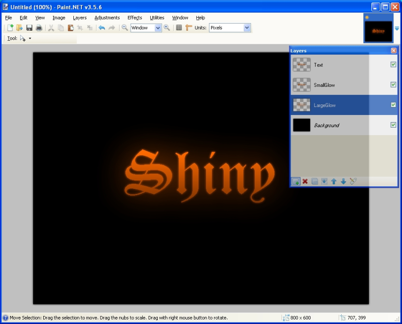402x324 pixels.
Task: Uncheck the SmallGlow layer visibility
Action: pyautogui.click(x=393, y=85)
